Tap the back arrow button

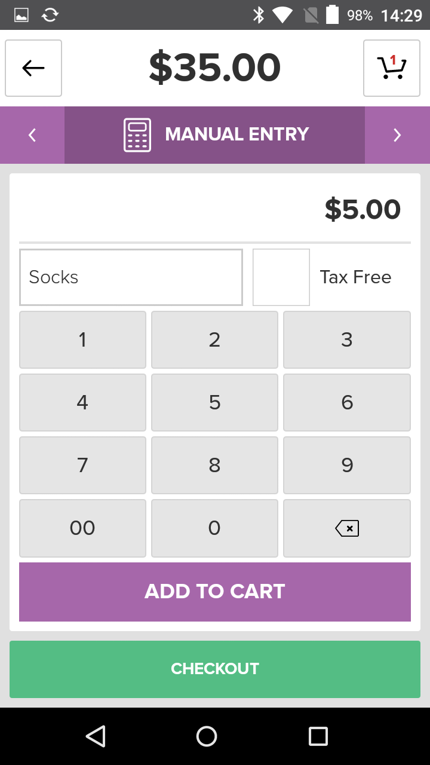tap(33, 68)
